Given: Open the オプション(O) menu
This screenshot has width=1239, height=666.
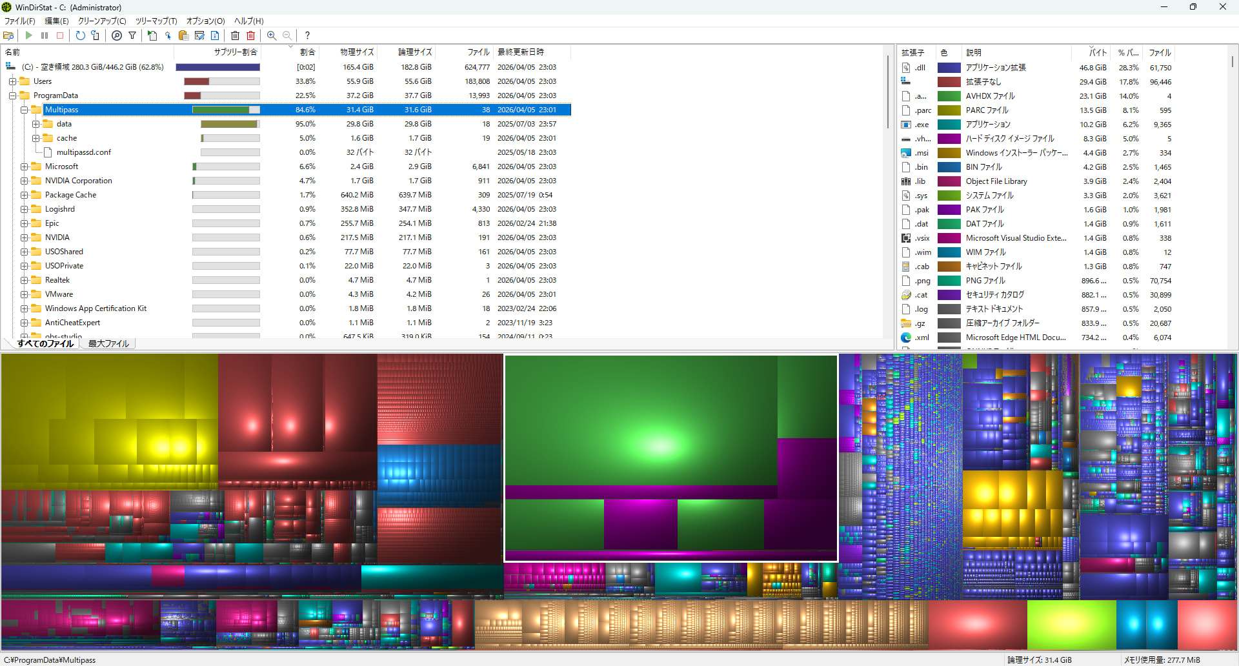Looking at the screenshot, I should tap(205, 21).
